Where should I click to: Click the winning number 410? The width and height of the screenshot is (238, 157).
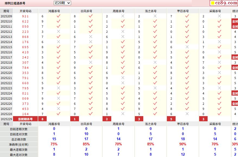(25, 52)
